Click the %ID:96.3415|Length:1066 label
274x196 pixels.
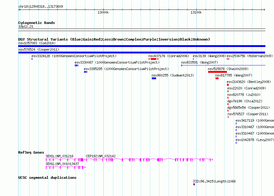(214, 181)
